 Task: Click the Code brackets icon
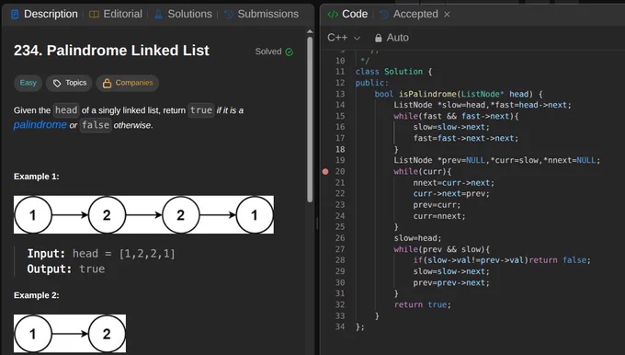(x=333, y=15)
